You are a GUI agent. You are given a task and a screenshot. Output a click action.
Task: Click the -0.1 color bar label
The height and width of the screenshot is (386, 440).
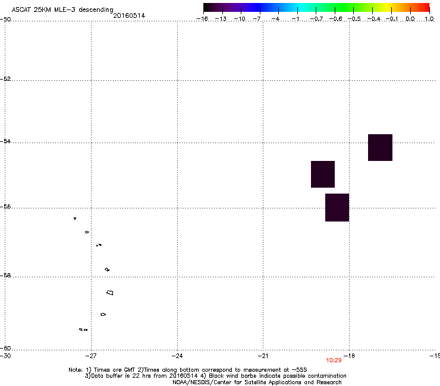pos(392,19)
